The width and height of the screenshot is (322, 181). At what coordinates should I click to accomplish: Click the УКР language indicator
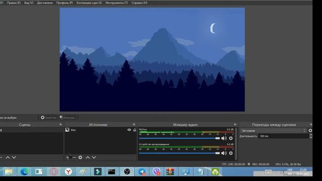pyautogui.click(x=290, y=170)
